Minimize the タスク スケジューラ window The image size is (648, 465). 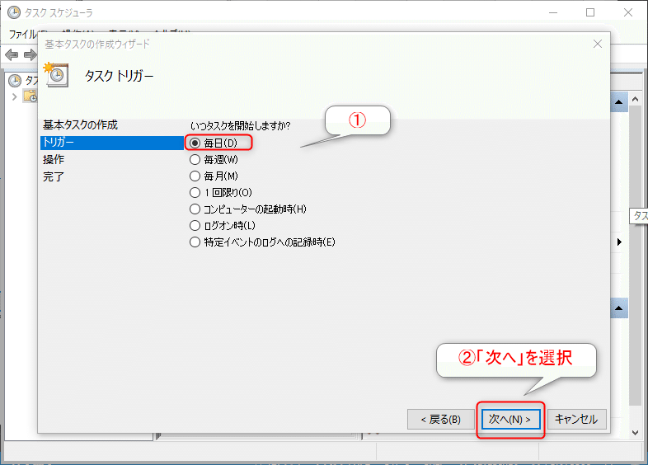tap(553, 13)
